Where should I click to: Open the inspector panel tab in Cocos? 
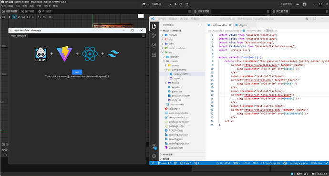pyautogui.click(x=280, y=11)
